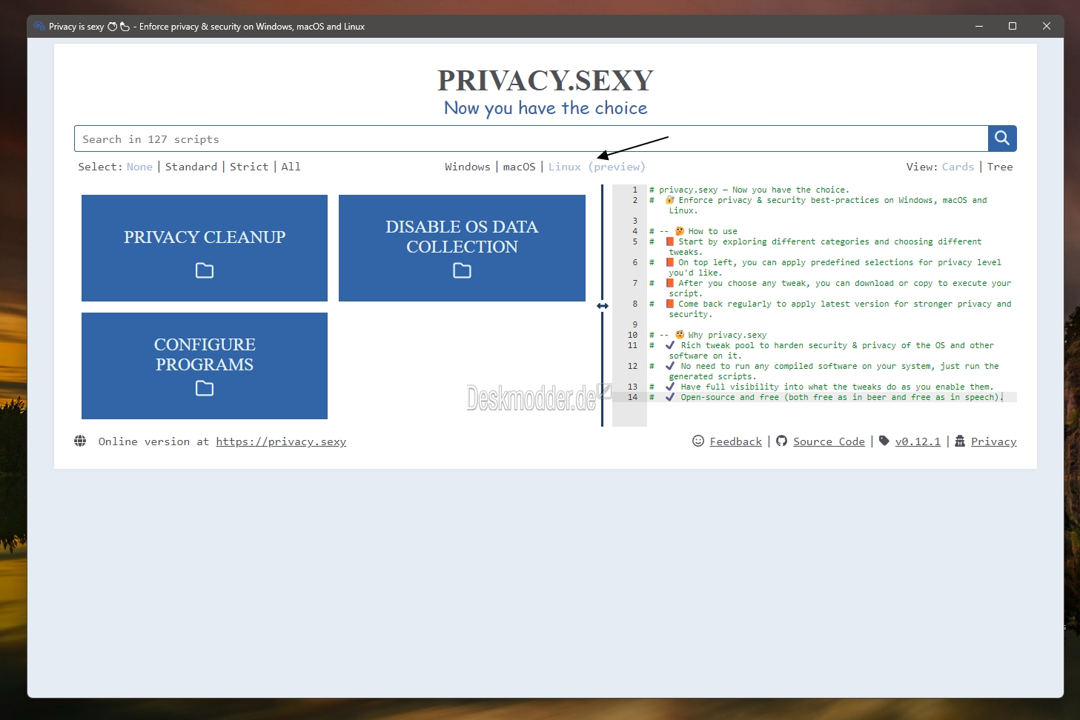Open the Privacy Cleanup category card
1080x720 pixels.
(x=205, y=248)
